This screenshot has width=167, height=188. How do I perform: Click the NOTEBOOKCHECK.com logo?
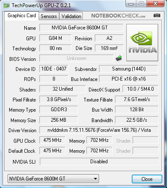pos(118,16)
